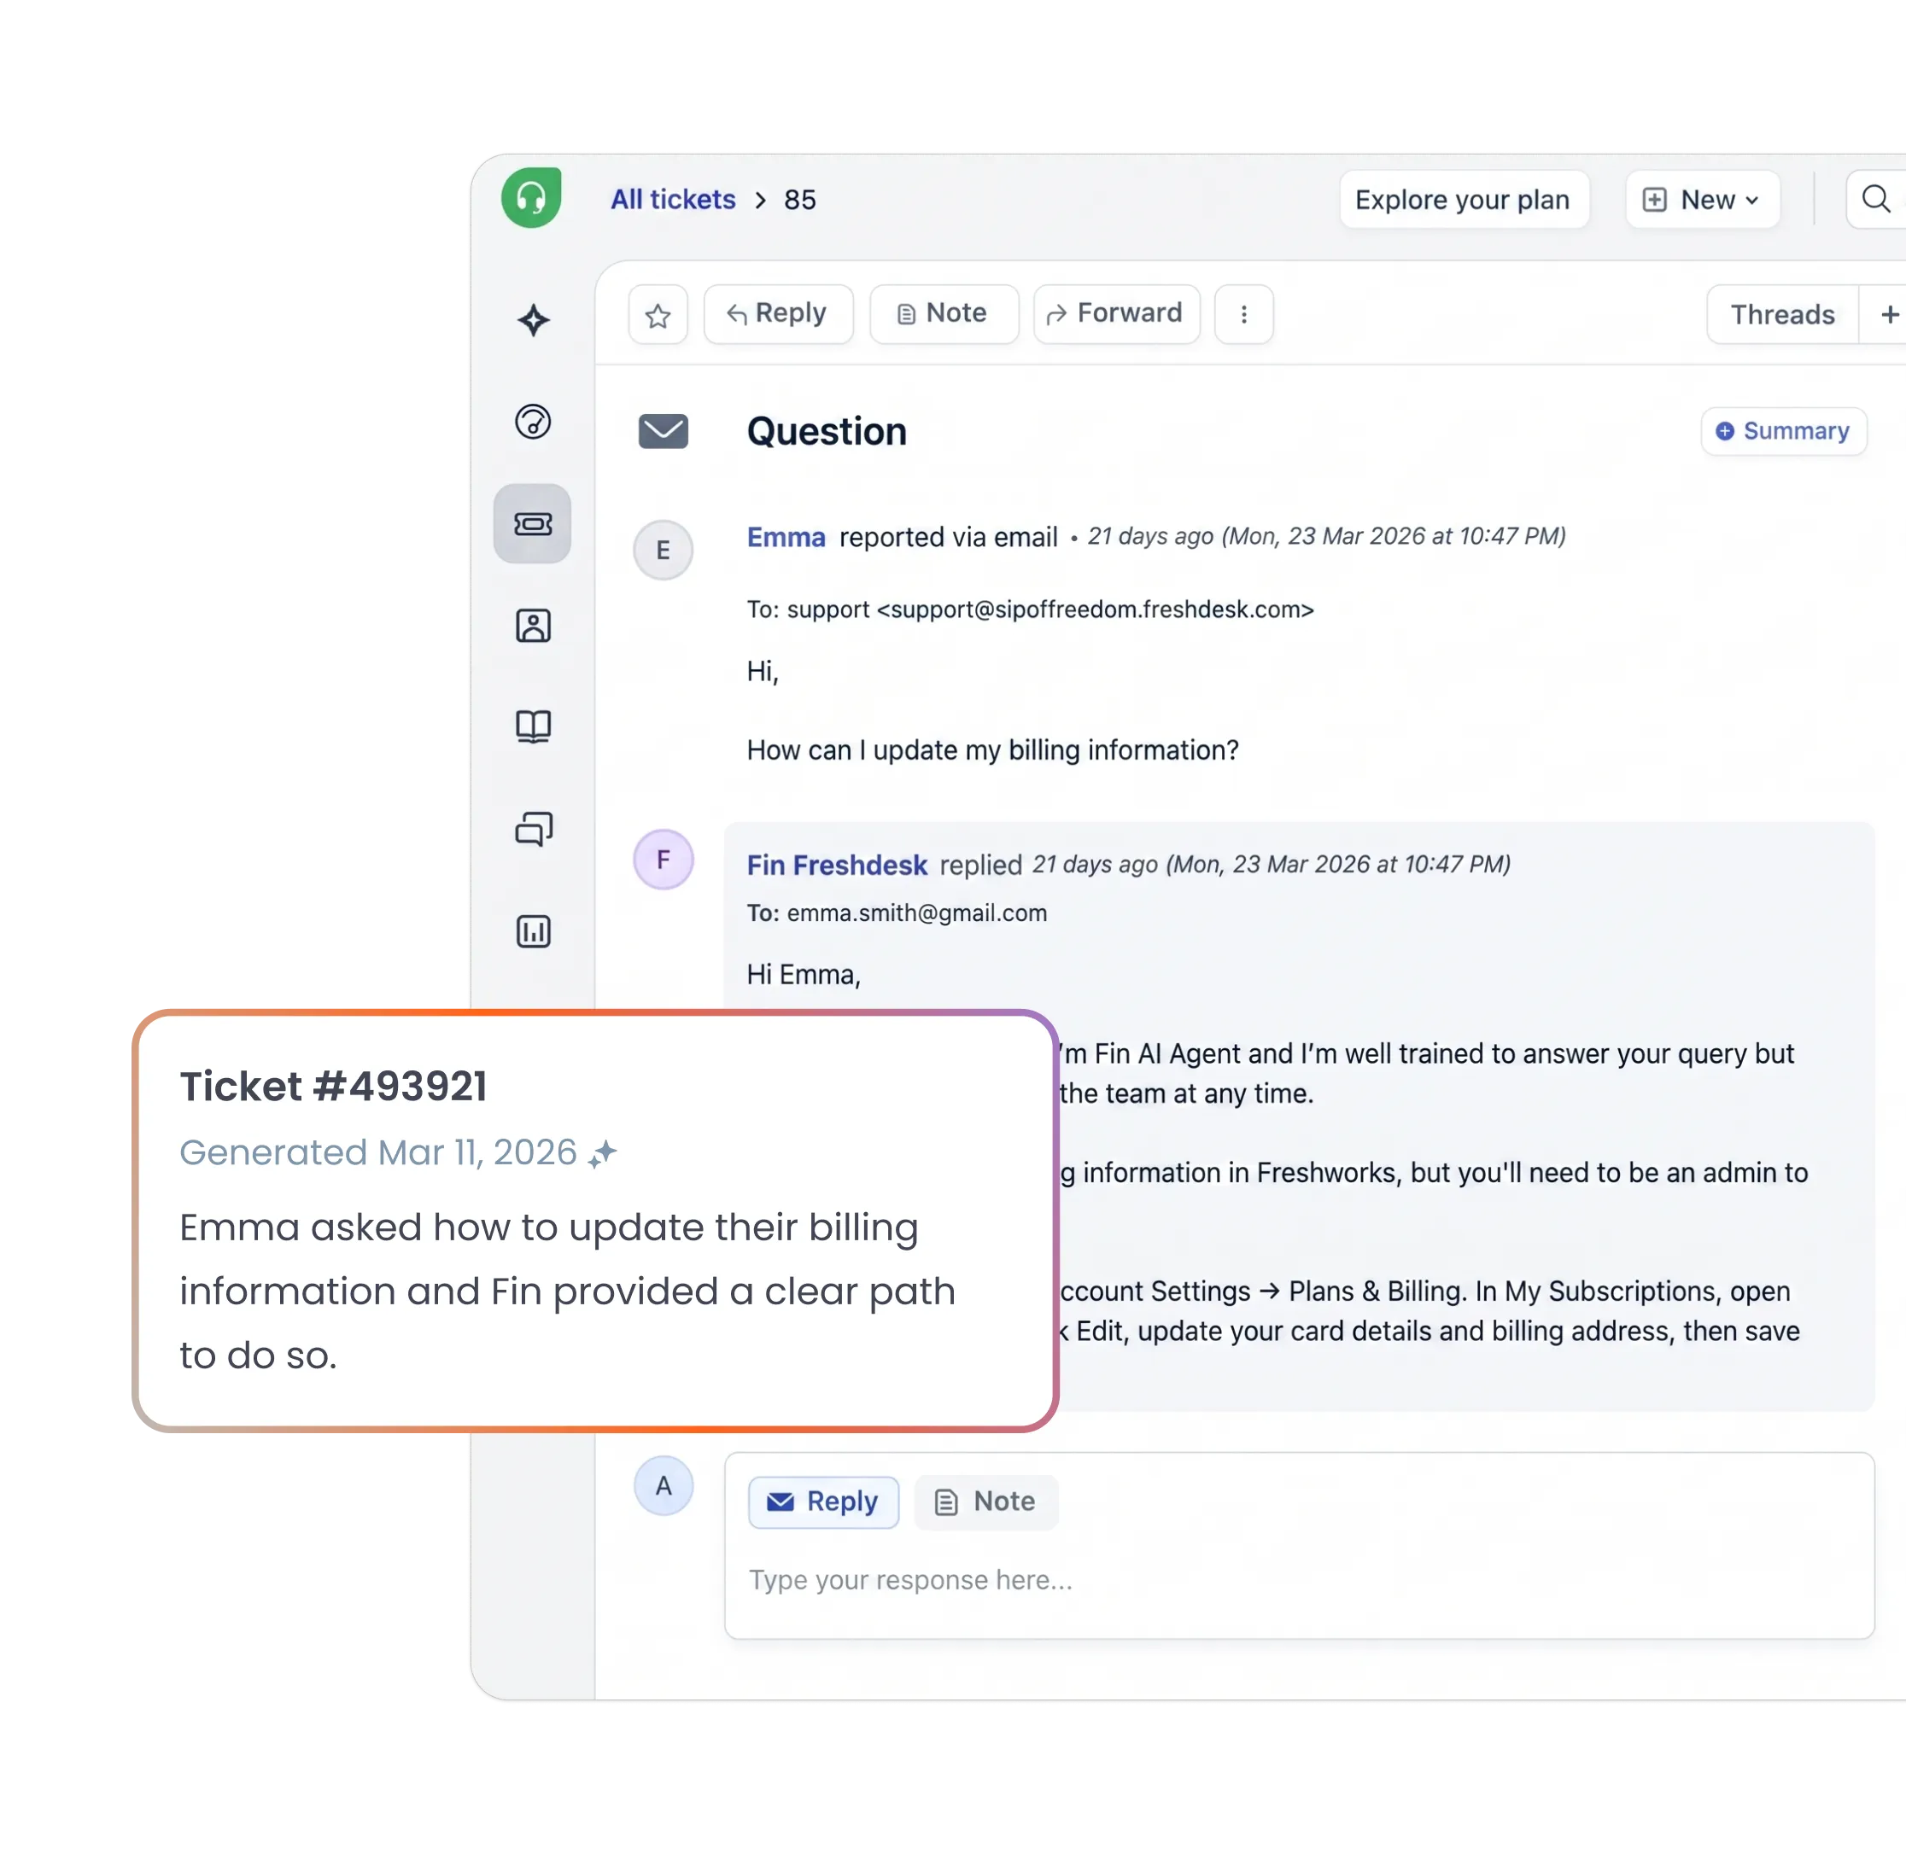Open the Conversations chat sidebar icon
Viewport: 1906px width, 1854px height.
click(533, 829)
